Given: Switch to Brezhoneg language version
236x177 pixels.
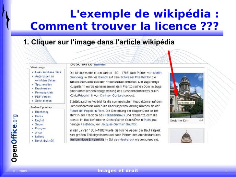Looking at the screenshot, I should tap(42, 112).
